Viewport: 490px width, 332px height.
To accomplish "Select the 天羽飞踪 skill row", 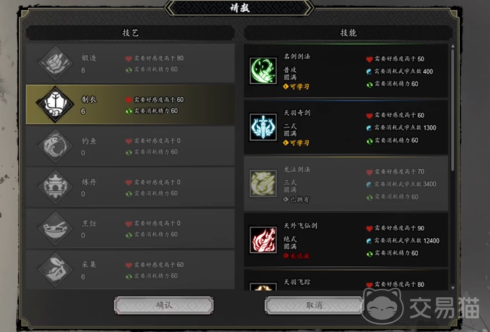I will tap(346, 280).
